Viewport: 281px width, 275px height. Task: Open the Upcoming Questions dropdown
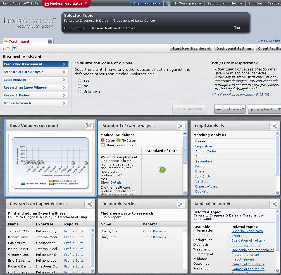265,109
